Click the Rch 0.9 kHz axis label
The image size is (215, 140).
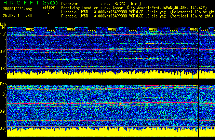tap(3, 111)
